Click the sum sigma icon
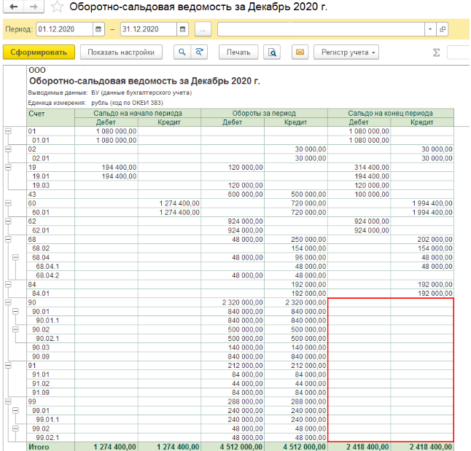Viewport: 471px width, 451px height. pyautogui.click(x=437, y=52)
